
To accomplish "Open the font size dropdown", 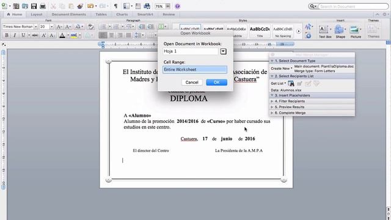I will click(51, 27).
